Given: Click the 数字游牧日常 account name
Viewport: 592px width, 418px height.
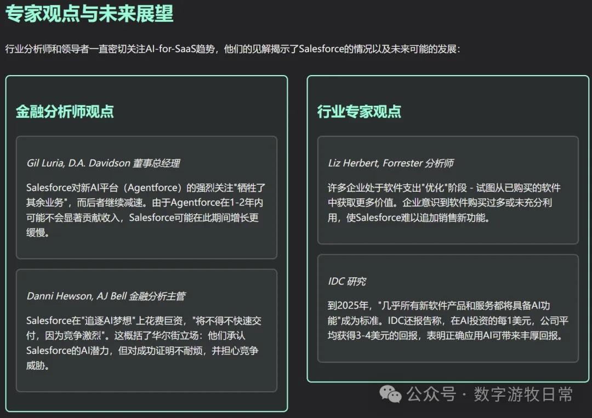Looking at the screenshot, I should (x=523, y=394).
